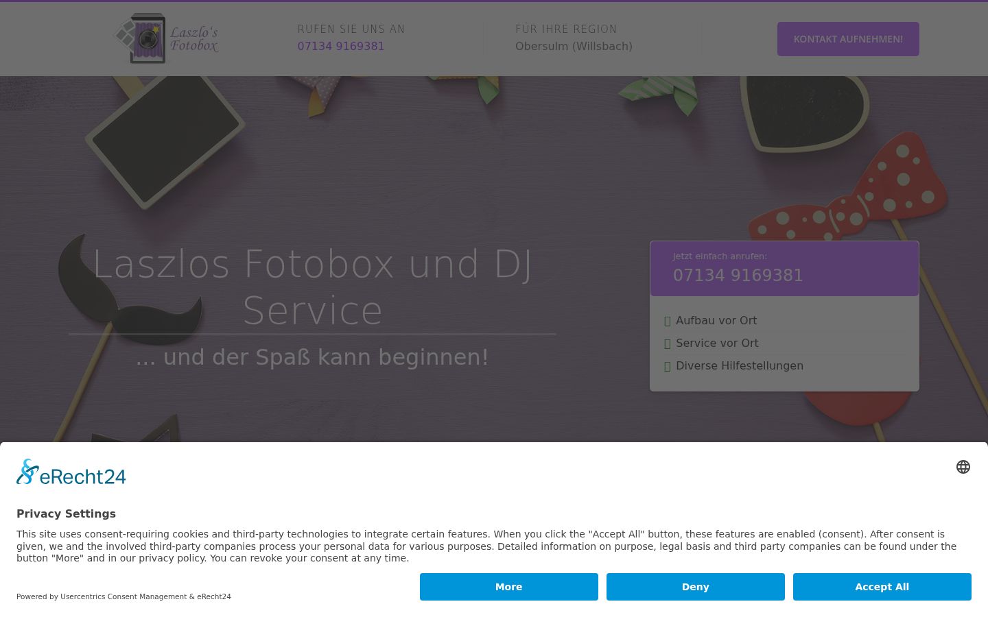
Task: Click Rufen Sie uns an label
Action: [x=351, y=29]
